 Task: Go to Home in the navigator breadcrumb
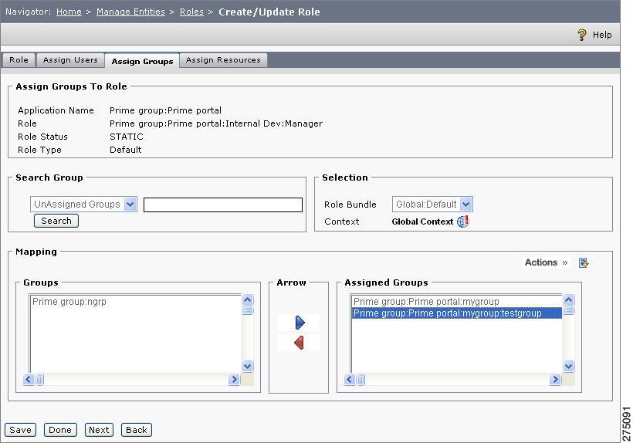pos(69,12)
